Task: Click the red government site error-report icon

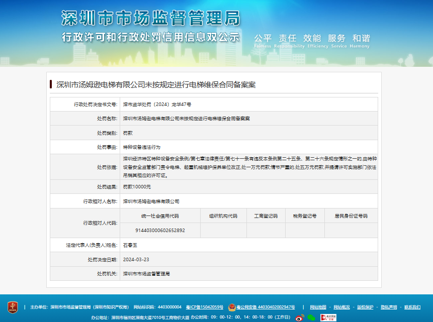Action: (x=328, y=317)
